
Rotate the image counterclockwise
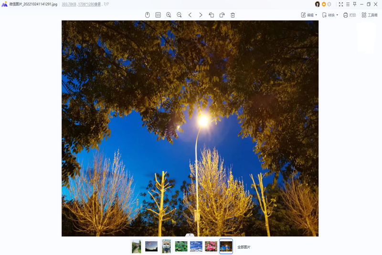211,15
